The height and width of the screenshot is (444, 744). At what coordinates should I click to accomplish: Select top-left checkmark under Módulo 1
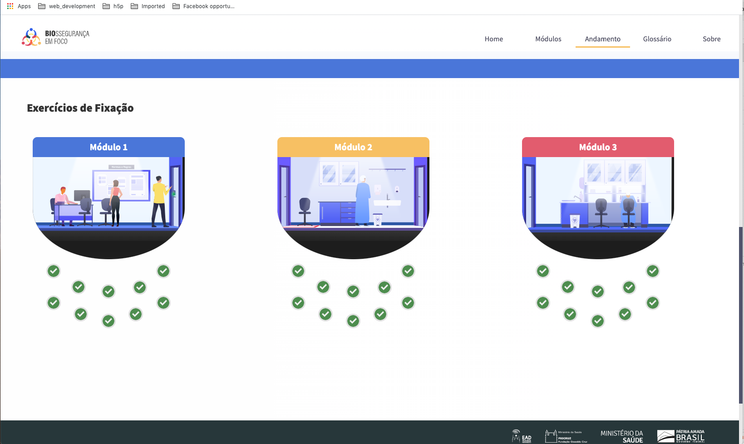[54, 271]
